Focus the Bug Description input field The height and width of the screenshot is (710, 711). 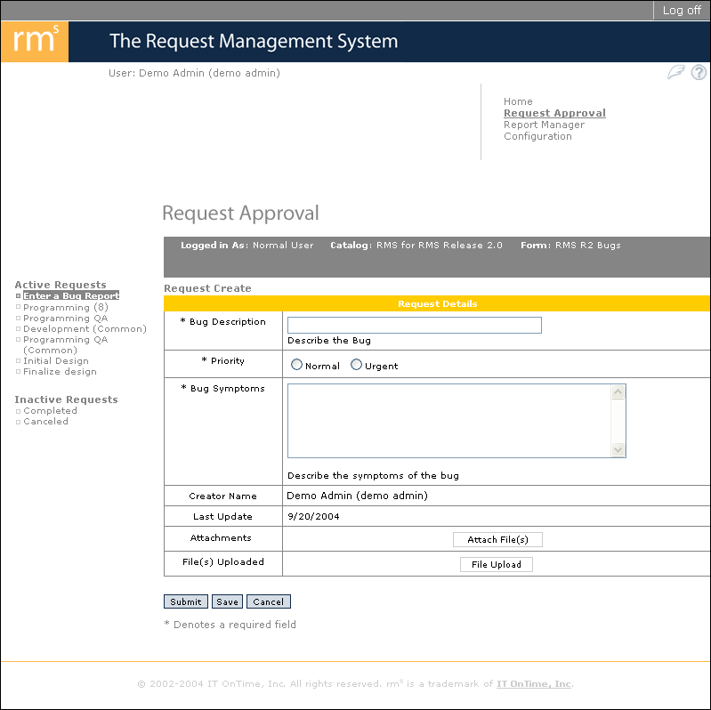pos(415,325)
